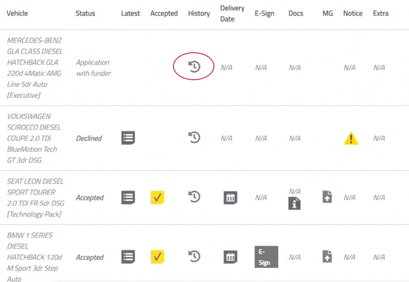
Task: Open docs info icon for SEAT Leon
Action: pos(294,203)
